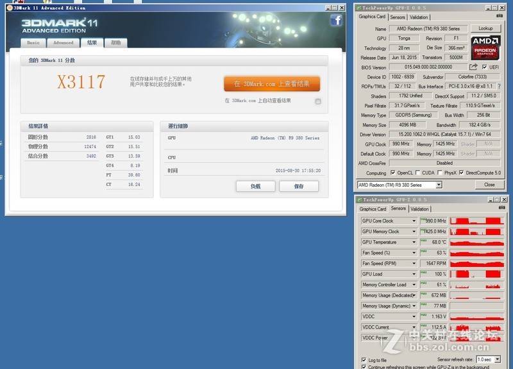The width and height of the screenshot is (513, 369).
Task: Click the 1647 RPM fan reading
Action: [436, 264]
